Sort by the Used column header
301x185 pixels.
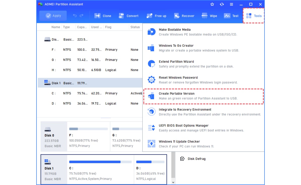click(x=96, y=27)
